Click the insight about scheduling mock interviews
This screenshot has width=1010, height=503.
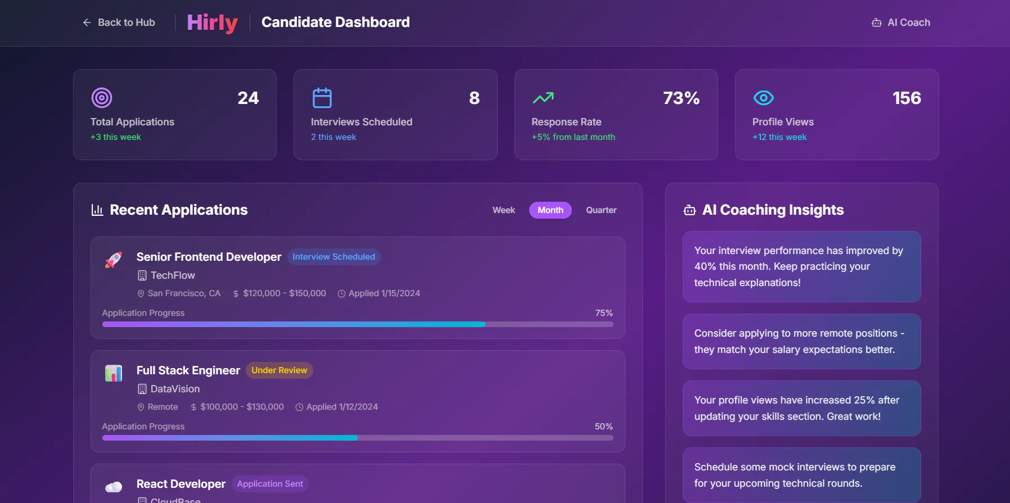[802, 475]
